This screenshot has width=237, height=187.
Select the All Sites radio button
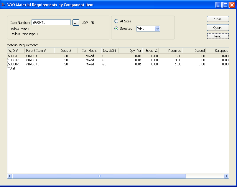[116, 21]
